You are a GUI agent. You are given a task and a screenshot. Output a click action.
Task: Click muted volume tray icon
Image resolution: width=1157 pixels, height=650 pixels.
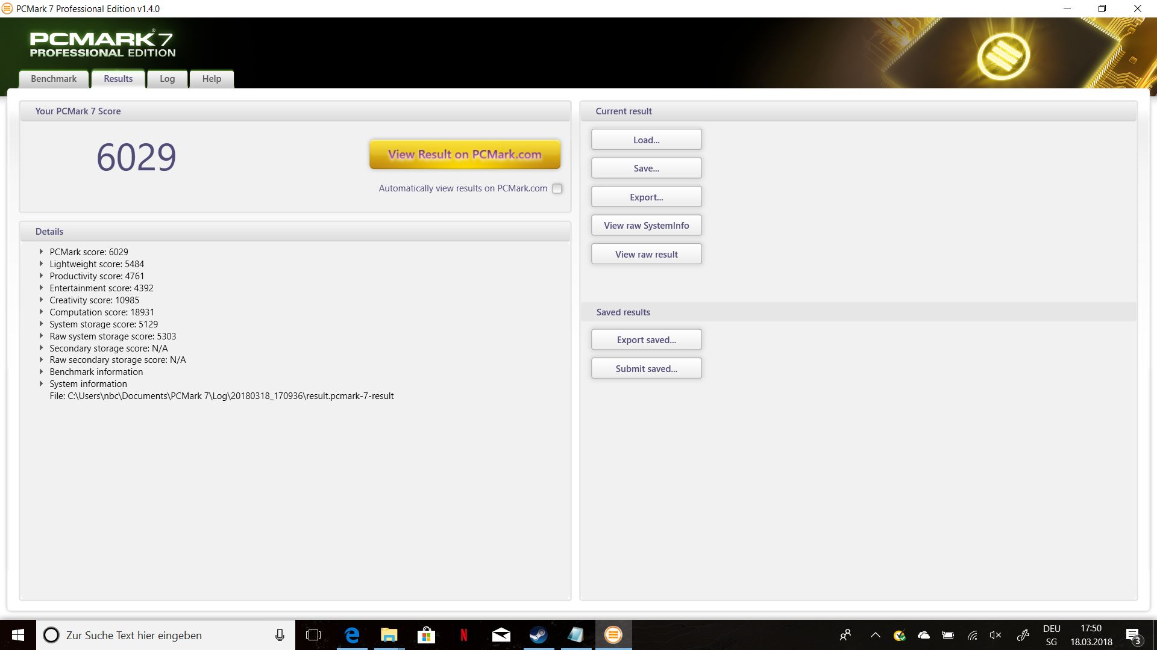tap(996, 635)
